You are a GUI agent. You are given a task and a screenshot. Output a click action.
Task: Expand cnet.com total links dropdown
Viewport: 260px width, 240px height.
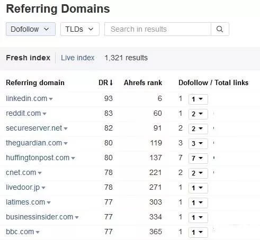pyautogui.click(x=198, y=173)
